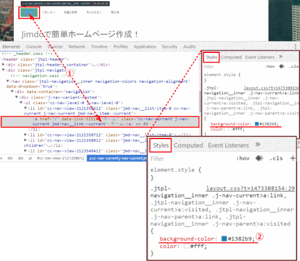300x261 pixels.
Task: Collapse the data-container navigation div
Action: click(12, 91)
